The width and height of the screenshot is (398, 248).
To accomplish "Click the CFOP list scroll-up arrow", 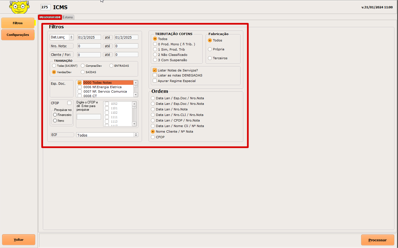I will (x=134, y=104).
